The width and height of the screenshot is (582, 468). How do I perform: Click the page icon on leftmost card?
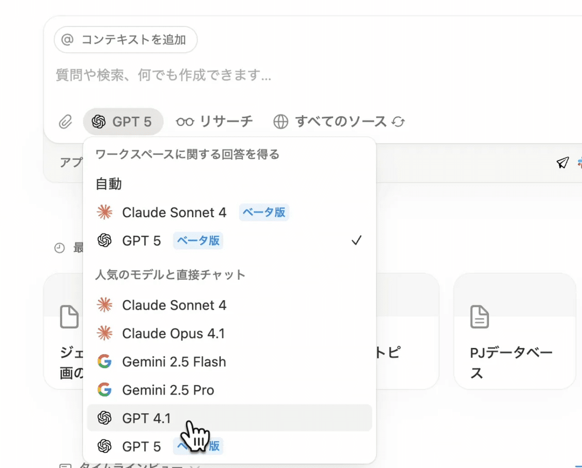tap(69, 317)
